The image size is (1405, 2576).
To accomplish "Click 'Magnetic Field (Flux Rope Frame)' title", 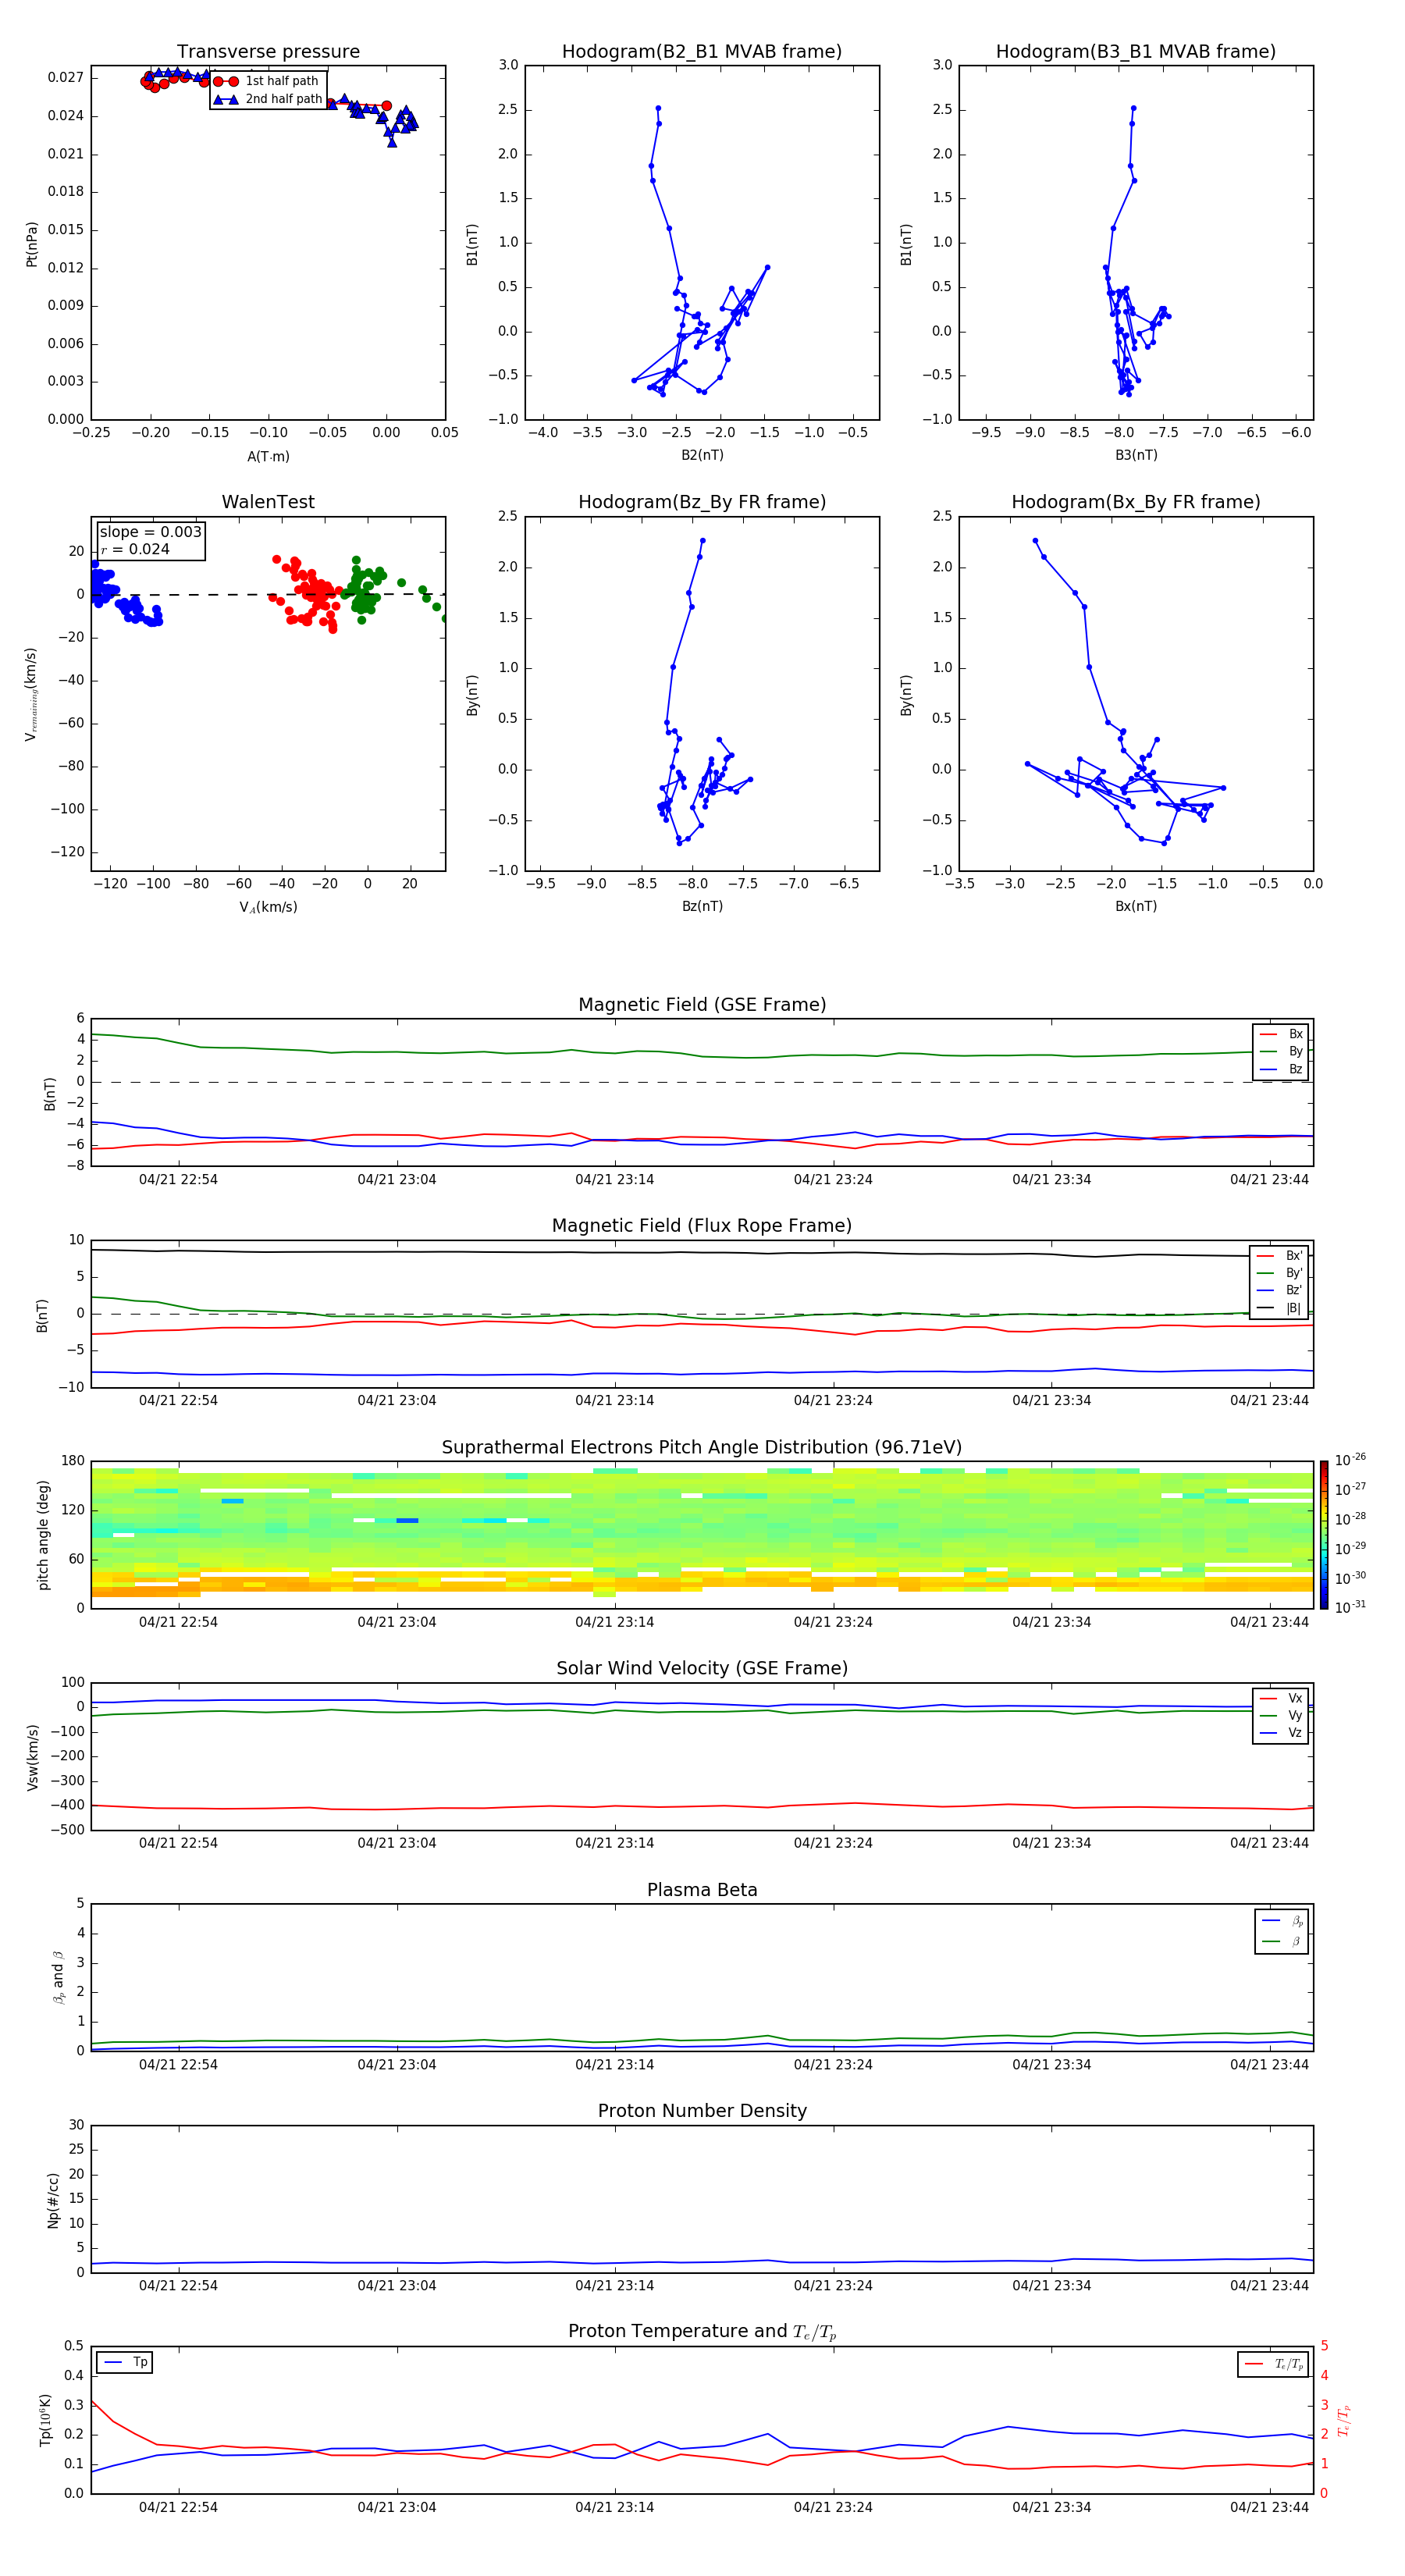I will [702, 1226].
